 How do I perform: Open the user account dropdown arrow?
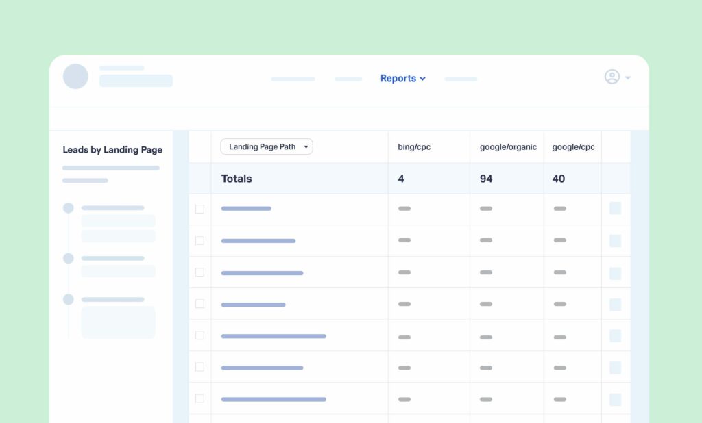point(627,78)
